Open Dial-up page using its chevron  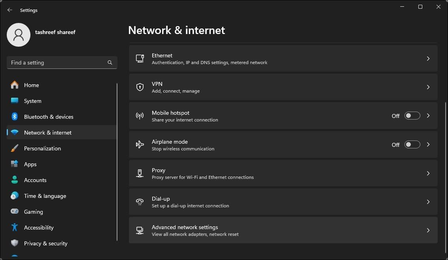(x=428, y=202)
